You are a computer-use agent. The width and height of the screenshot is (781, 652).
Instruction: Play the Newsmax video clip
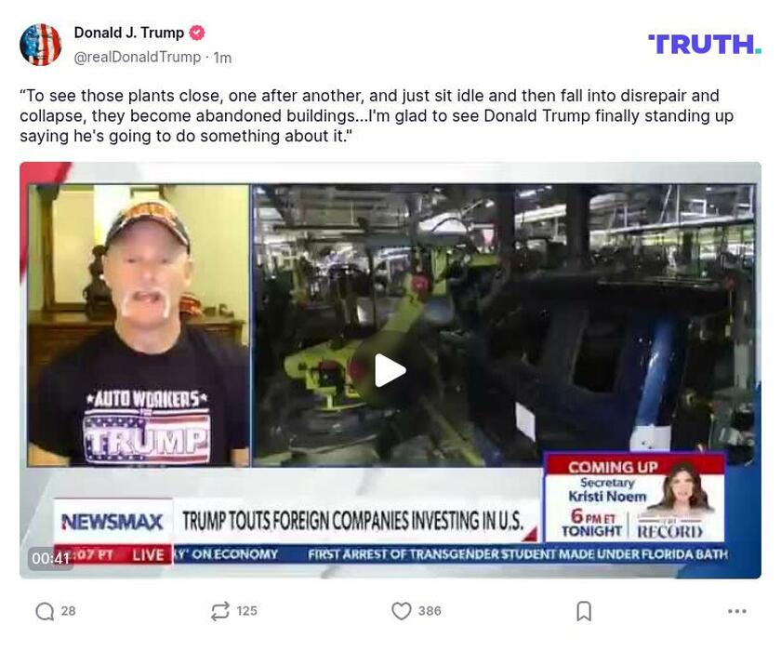[x=390, y=370]
